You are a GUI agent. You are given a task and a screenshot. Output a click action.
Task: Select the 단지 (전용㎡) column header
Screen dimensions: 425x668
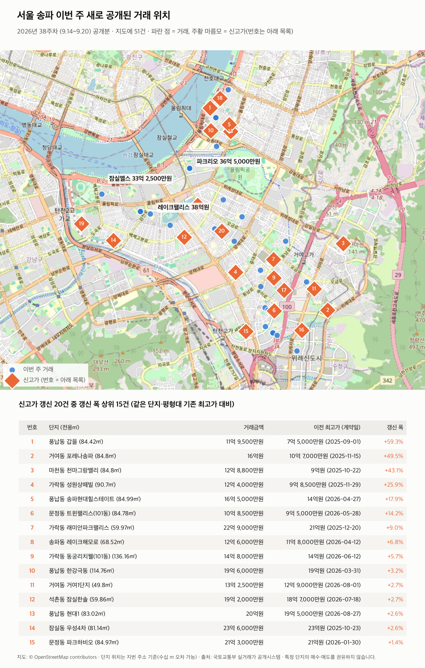[64, 427]
